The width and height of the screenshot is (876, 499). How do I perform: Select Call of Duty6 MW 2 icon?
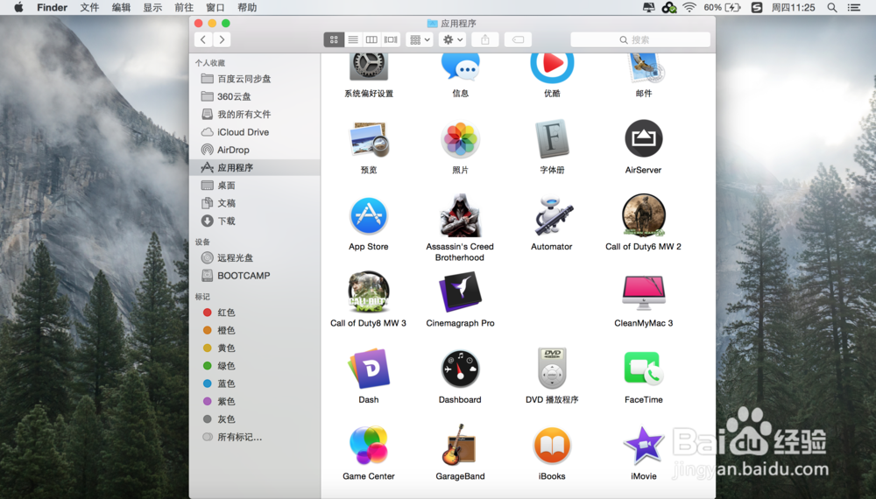644,215
